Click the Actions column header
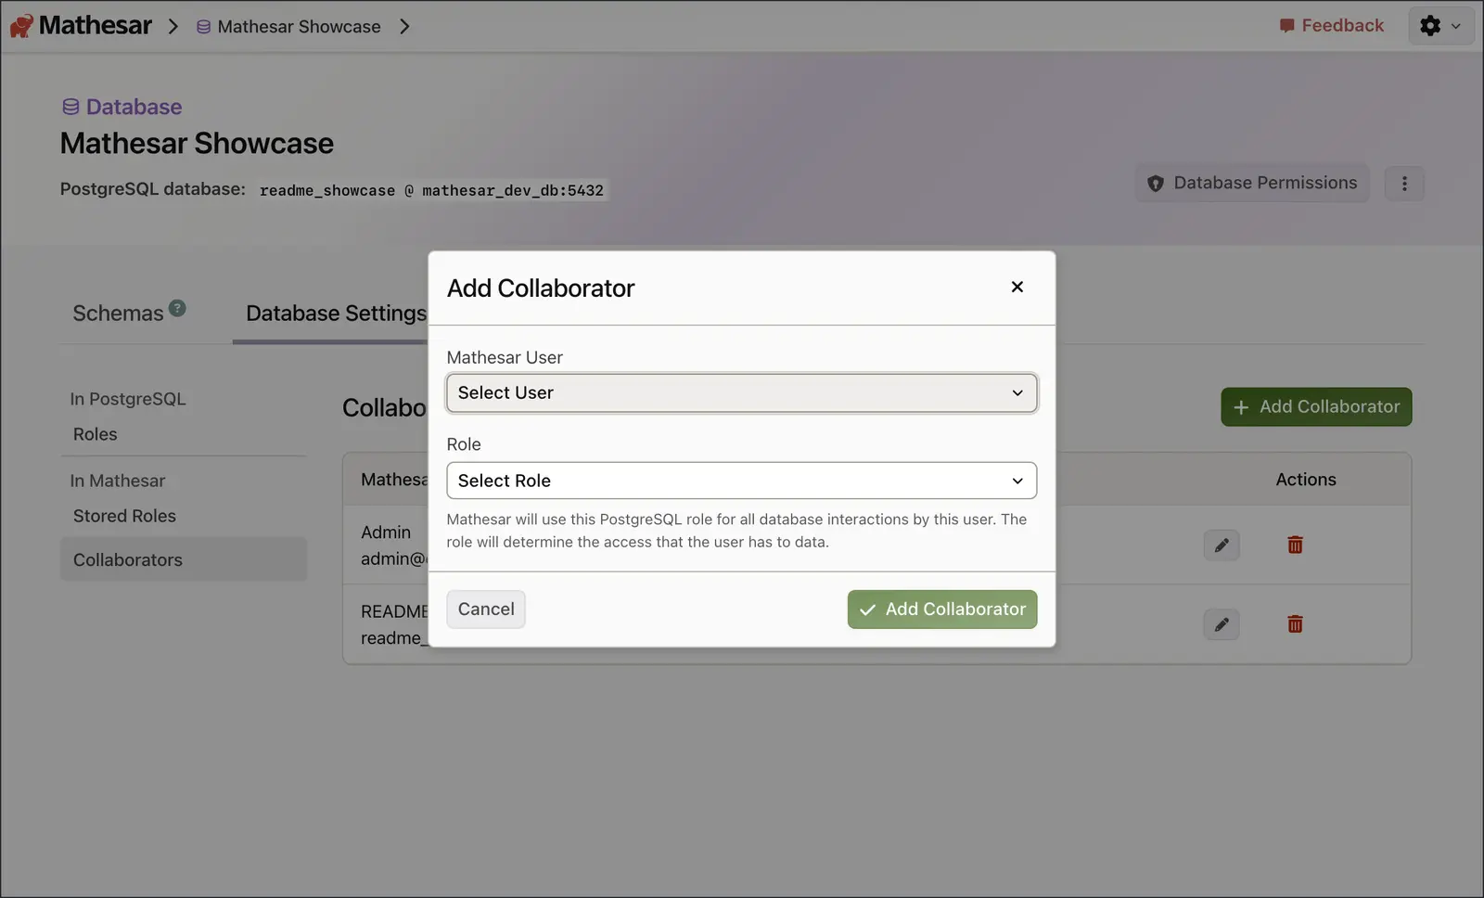 pos(1306,480)
